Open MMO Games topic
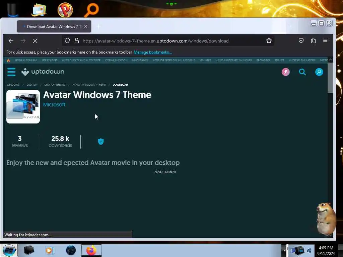The image size is (343, 257). (140, 60)
